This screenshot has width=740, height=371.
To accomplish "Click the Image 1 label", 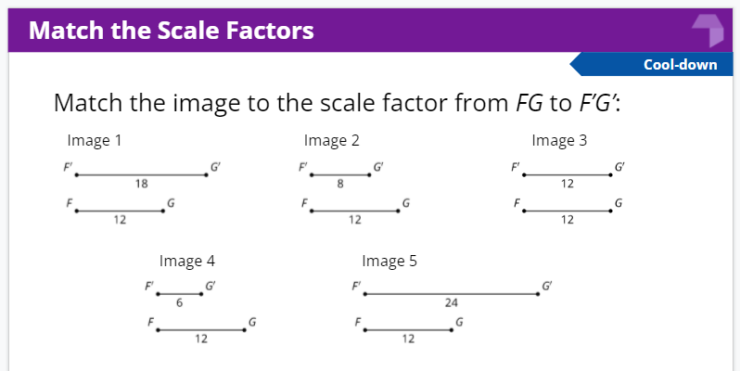I will (95, 140).
